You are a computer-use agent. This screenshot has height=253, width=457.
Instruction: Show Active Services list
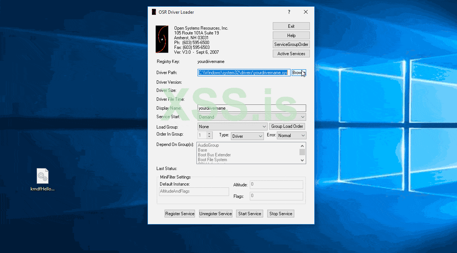coord(291,54)
